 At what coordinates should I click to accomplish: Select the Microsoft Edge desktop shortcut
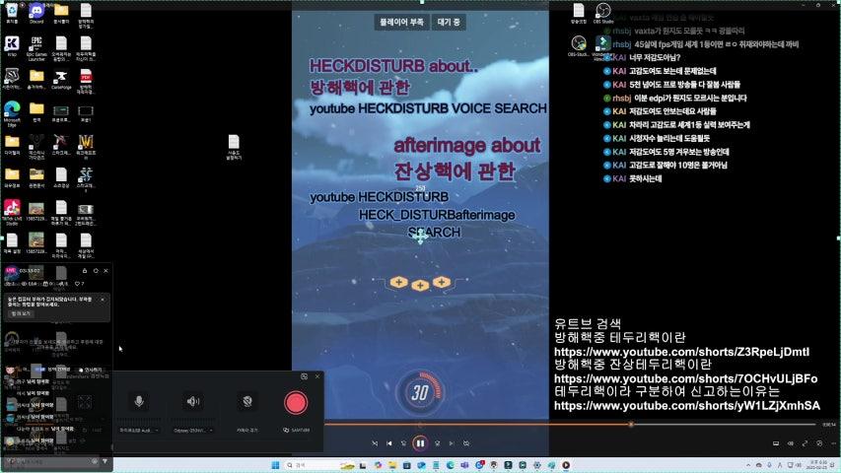point(12,113)
